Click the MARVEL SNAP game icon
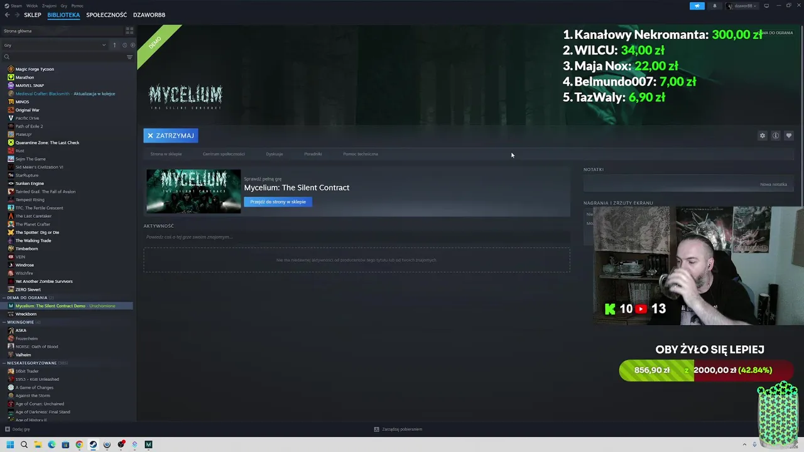 pos(11,85)
